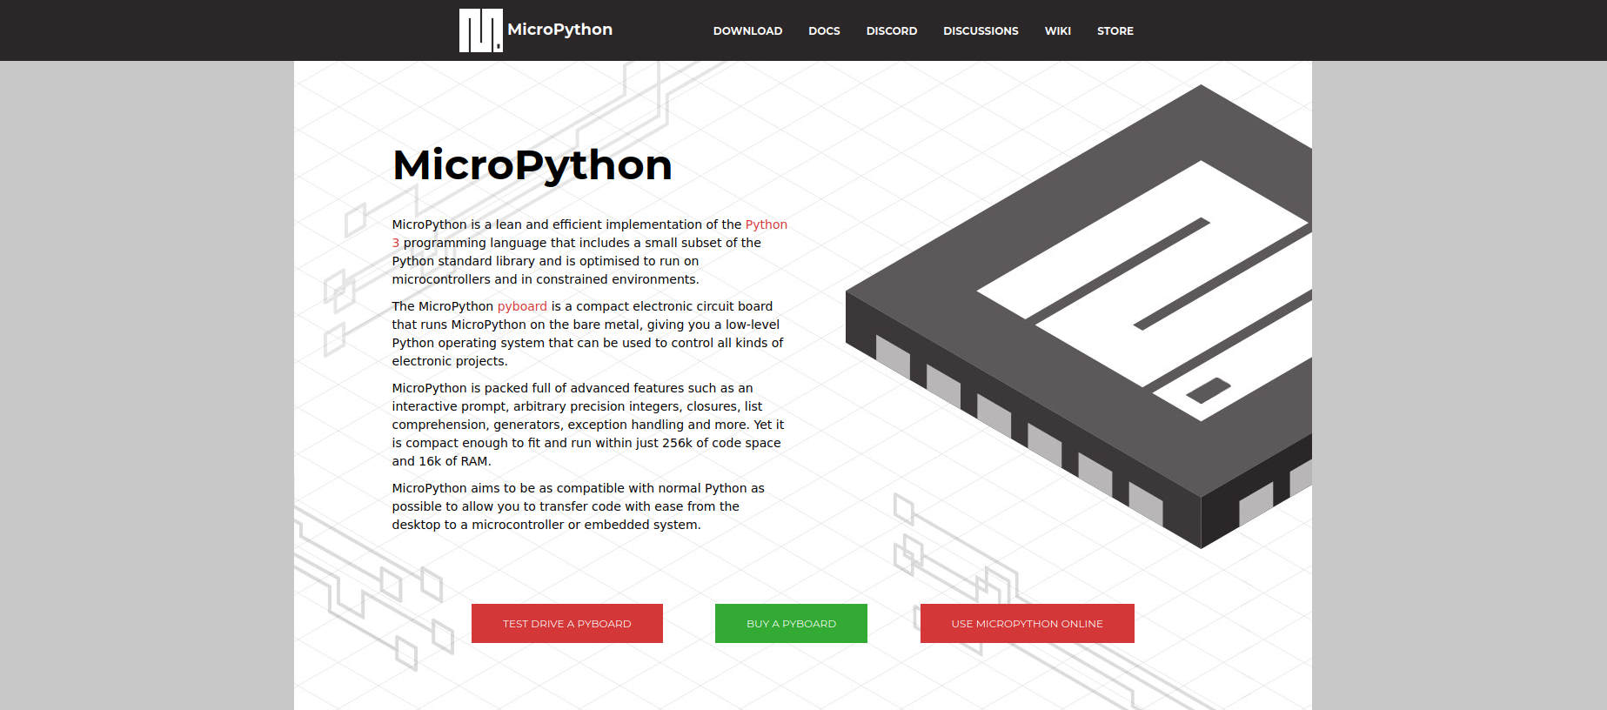Open the DISCUSSIONS navigation link
The width and height of the screenshot is (1607, 710).
[981, 30]
